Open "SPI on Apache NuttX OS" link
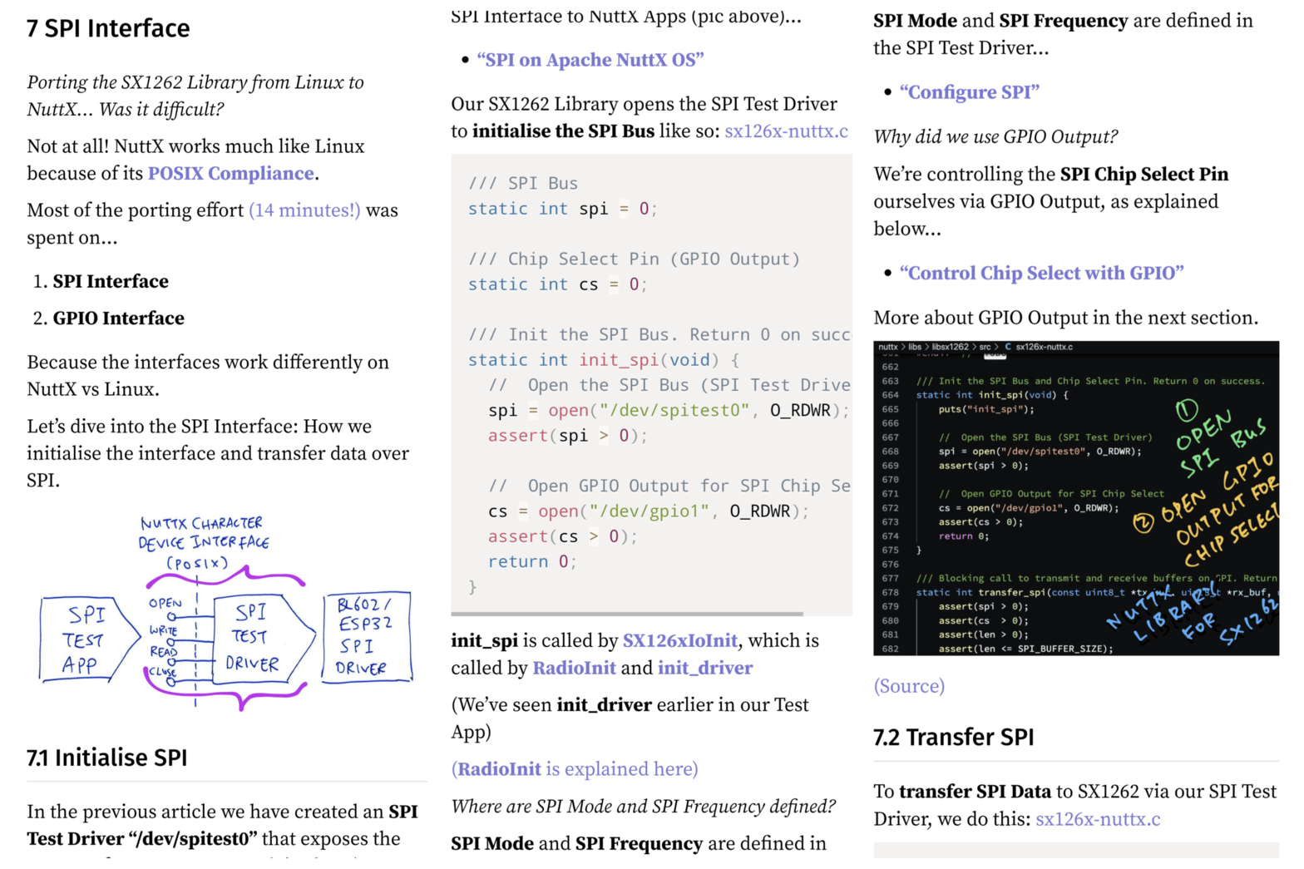1304x869 pixels. 590,60
